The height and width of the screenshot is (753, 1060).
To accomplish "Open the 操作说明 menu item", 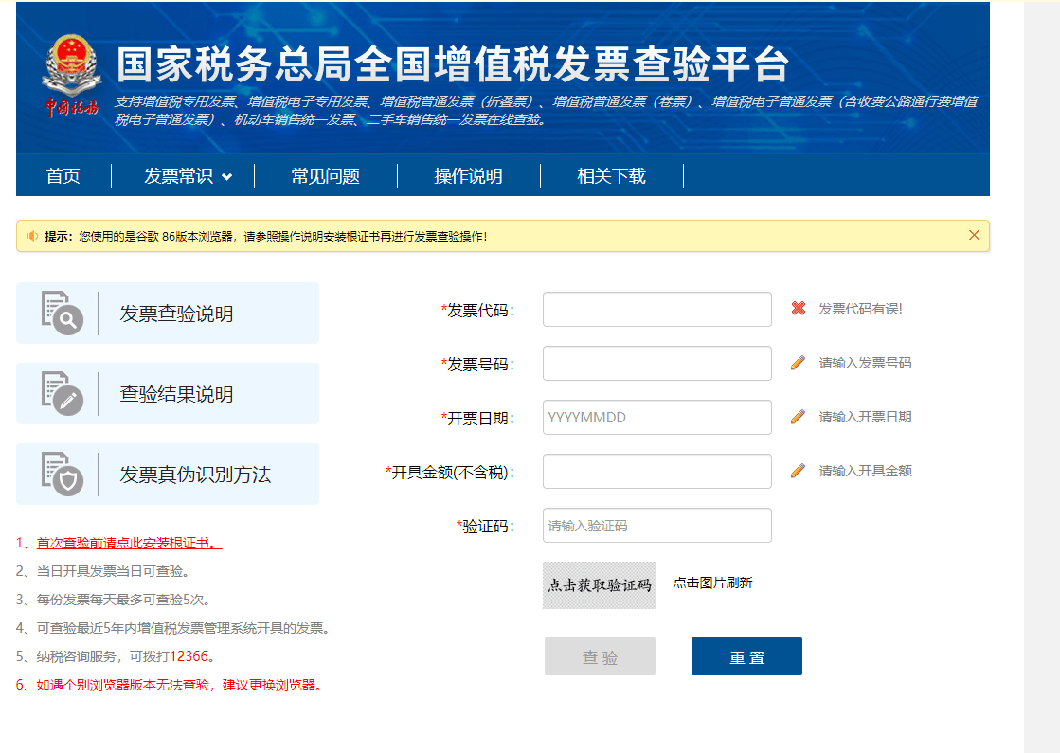I will pyautogui.click(x=468, y=176).
